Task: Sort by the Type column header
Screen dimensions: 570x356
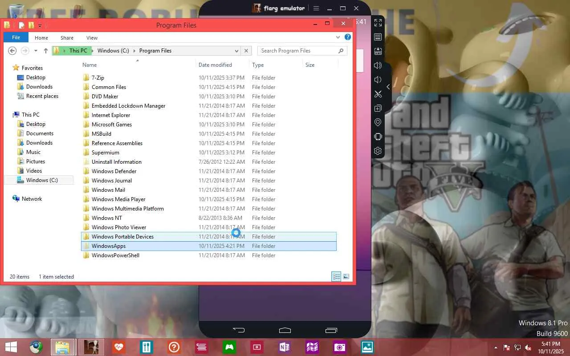Action: pos(276,65)
